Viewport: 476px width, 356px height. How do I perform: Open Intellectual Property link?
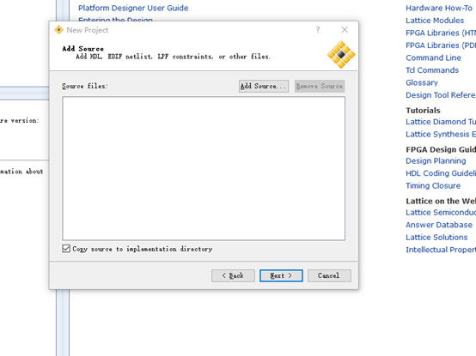441,250
